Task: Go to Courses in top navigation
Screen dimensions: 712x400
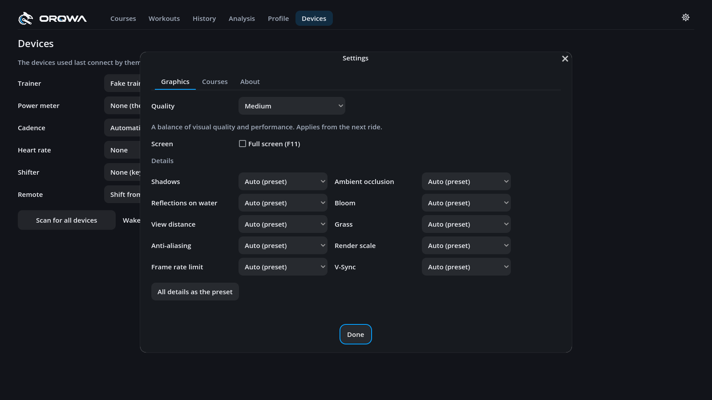Action: pyautogui.click(x=123, y=18)
